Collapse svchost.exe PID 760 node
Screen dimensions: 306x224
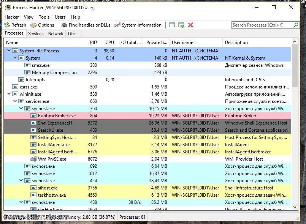click(21, 108)
